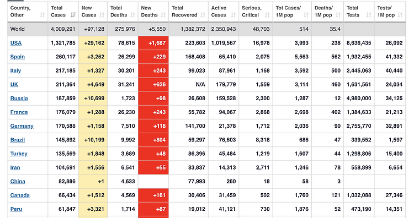414x218 pixels.
Task: Sort by Tests/1M pop column arrows
Action: 400,15
